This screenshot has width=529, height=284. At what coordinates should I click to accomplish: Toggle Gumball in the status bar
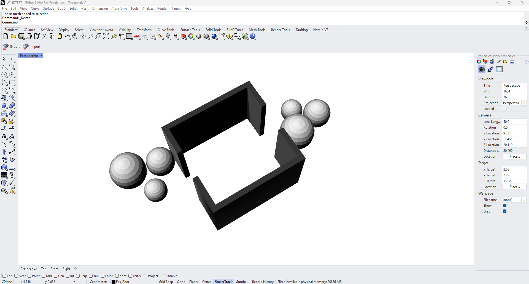pyautogui.click(x=242, y=282)
